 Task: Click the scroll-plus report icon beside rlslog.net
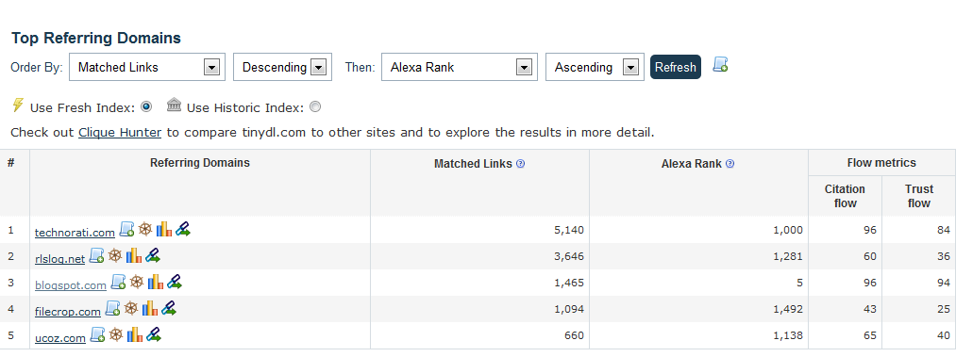pos(97,255)
